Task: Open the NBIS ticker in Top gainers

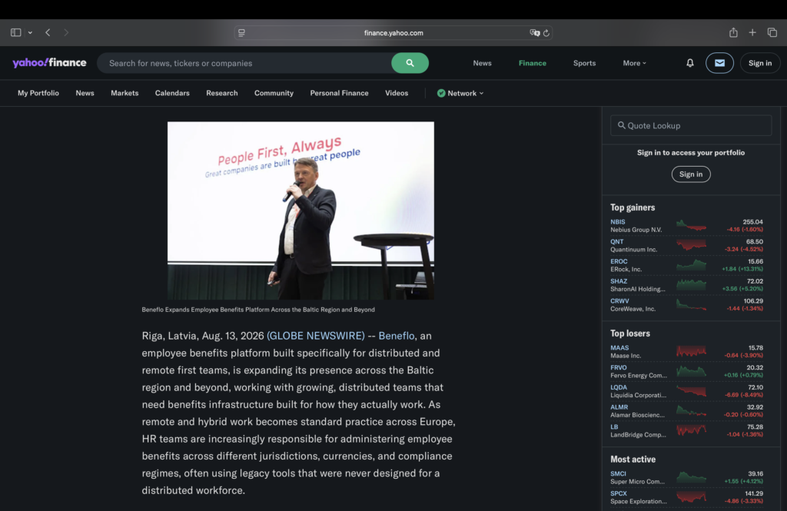Action: coord(617,222)
